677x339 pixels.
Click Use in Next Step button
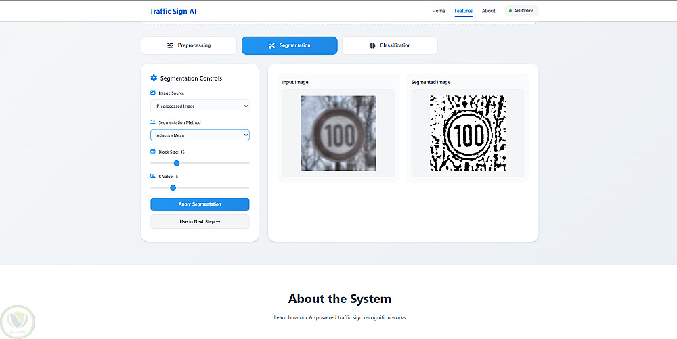[200, 222]
